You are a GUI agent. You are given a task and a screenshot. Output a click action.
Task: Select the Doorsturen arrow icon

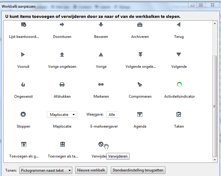(62, 25)
